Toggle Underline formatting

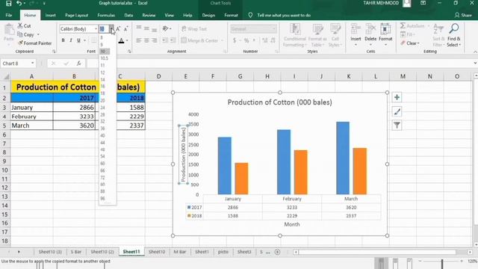[78, 40]
